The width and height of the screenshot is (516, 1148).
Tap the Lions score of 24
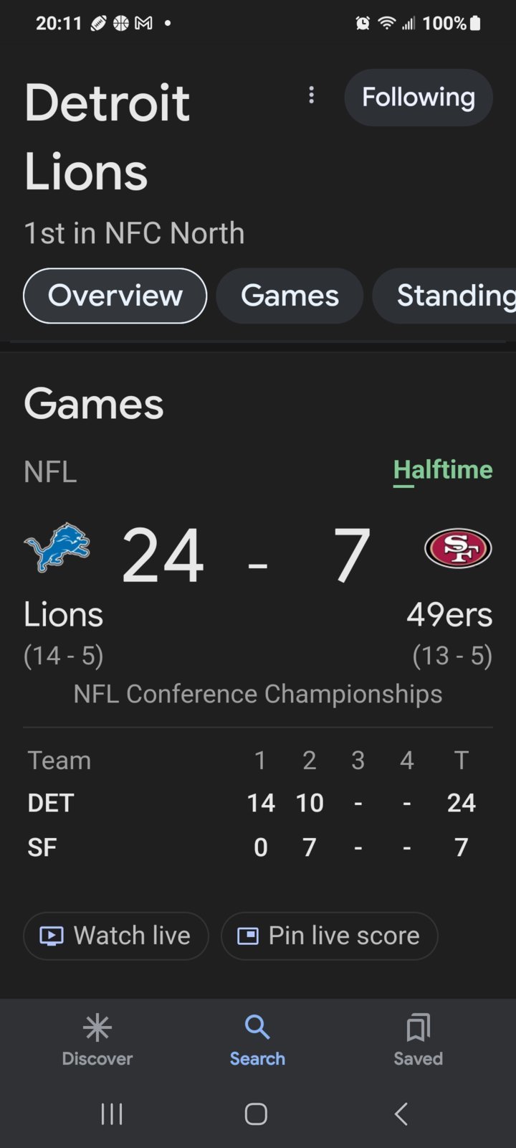[x=163, y=555]
